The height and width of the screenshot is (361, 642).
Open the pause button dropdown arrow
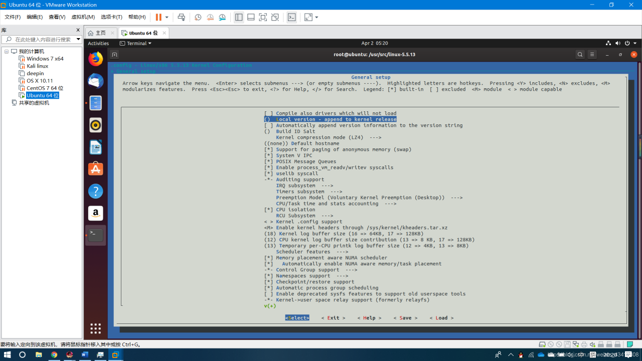coord(167,17)
